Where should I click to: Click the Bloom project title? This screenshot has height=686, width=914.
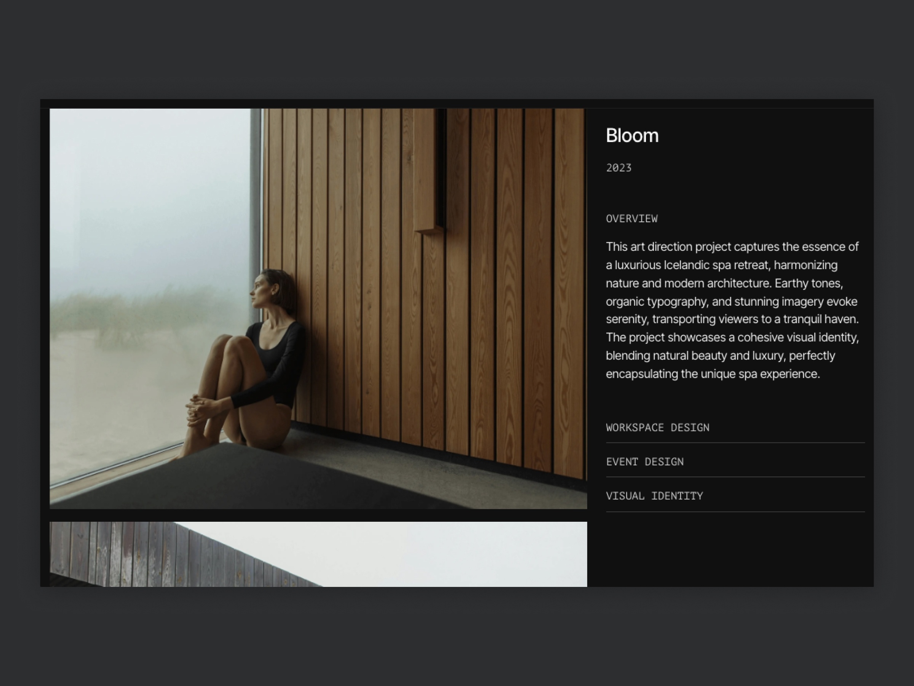[632, 136]
